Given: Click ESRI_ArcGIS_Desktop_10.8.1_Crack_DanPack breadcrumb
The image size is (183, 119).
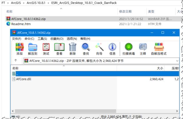Looking at the screenshot, I should tap(84, 3).
